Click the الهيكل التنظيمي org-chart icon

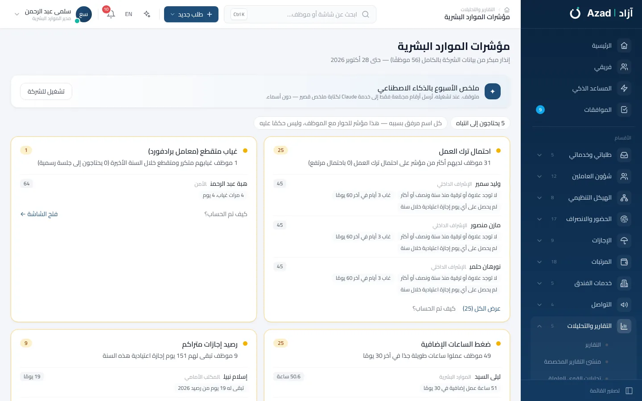pyautogui.click(x=624, y=198)
